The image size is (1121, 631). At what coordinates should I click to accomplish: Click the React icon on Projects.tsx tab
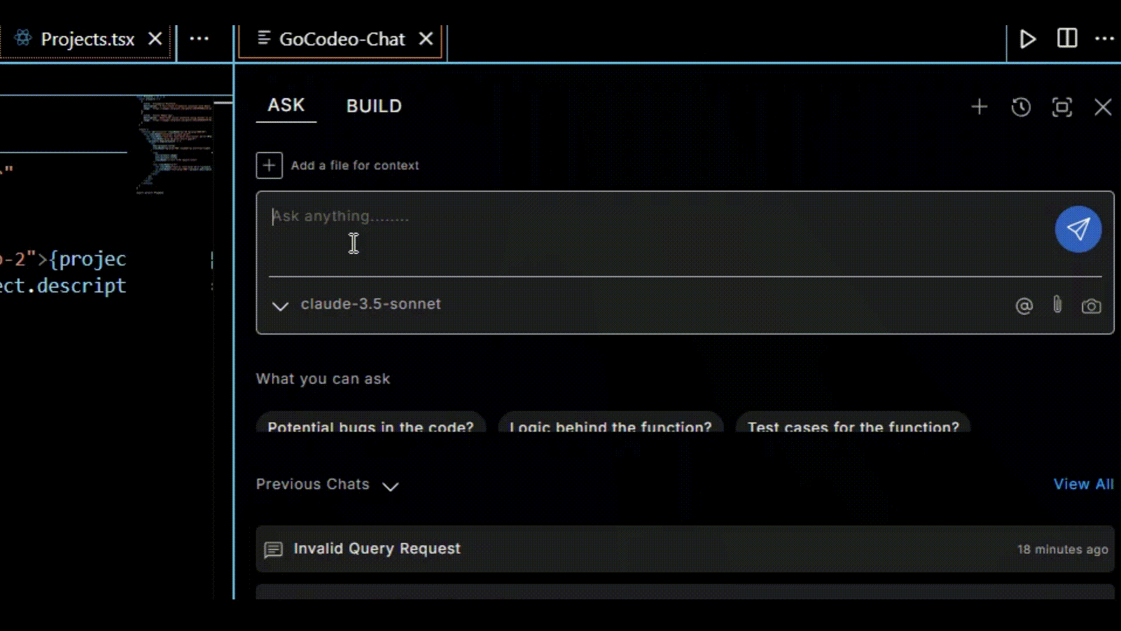23,39
